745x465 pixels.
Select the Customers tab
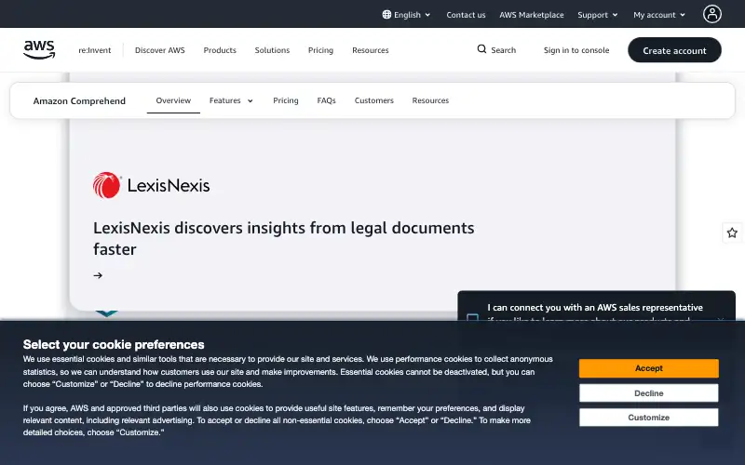coord(374,100)
